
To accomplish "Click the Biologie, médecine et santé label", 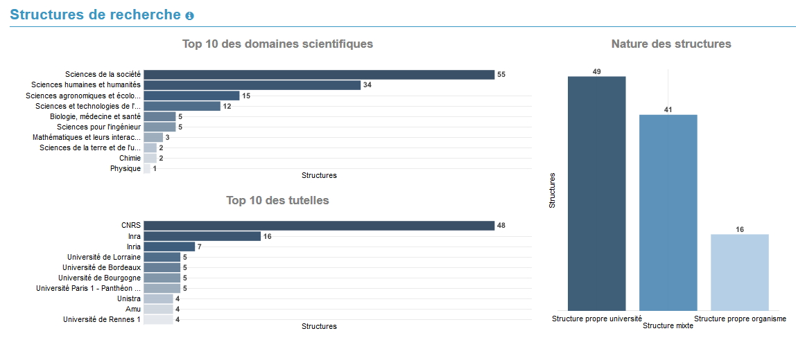I will (95, 116).
